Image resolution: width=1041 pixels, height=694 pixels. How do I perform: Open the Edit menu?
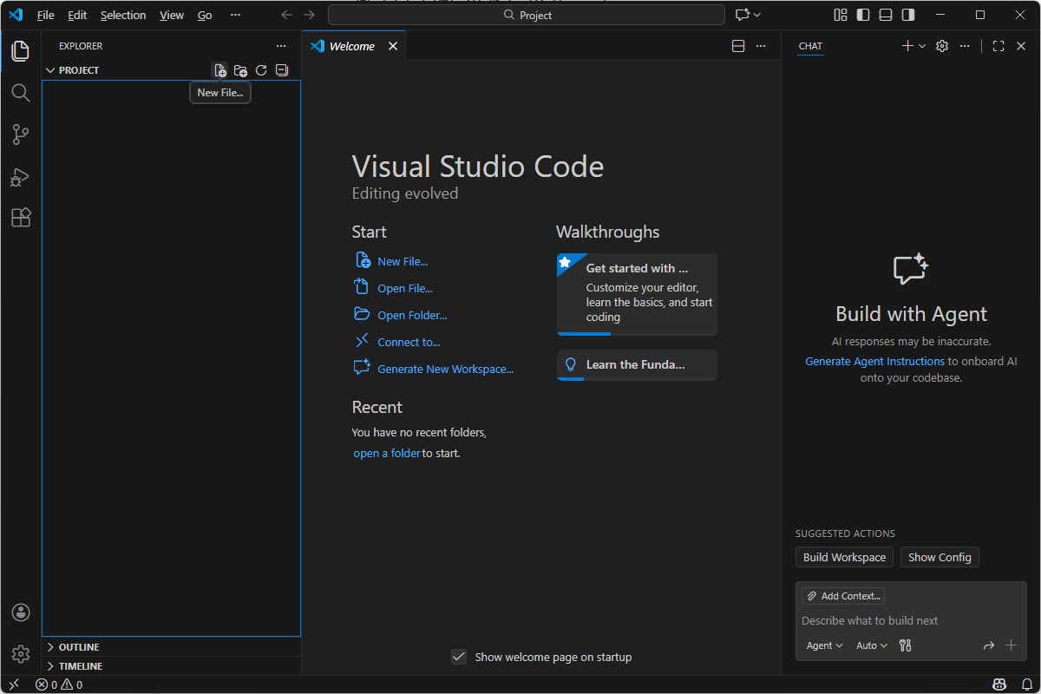tap(77, 15)
